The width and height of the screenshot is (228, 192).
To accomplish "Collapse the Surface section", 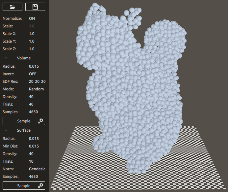I will pos(6,130).
